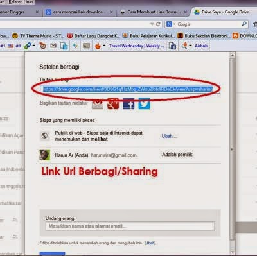Viewport: 257px width, 256px height.
Task: Click the dialog scrollbar up arrow
Action: (x=232, y=55)
